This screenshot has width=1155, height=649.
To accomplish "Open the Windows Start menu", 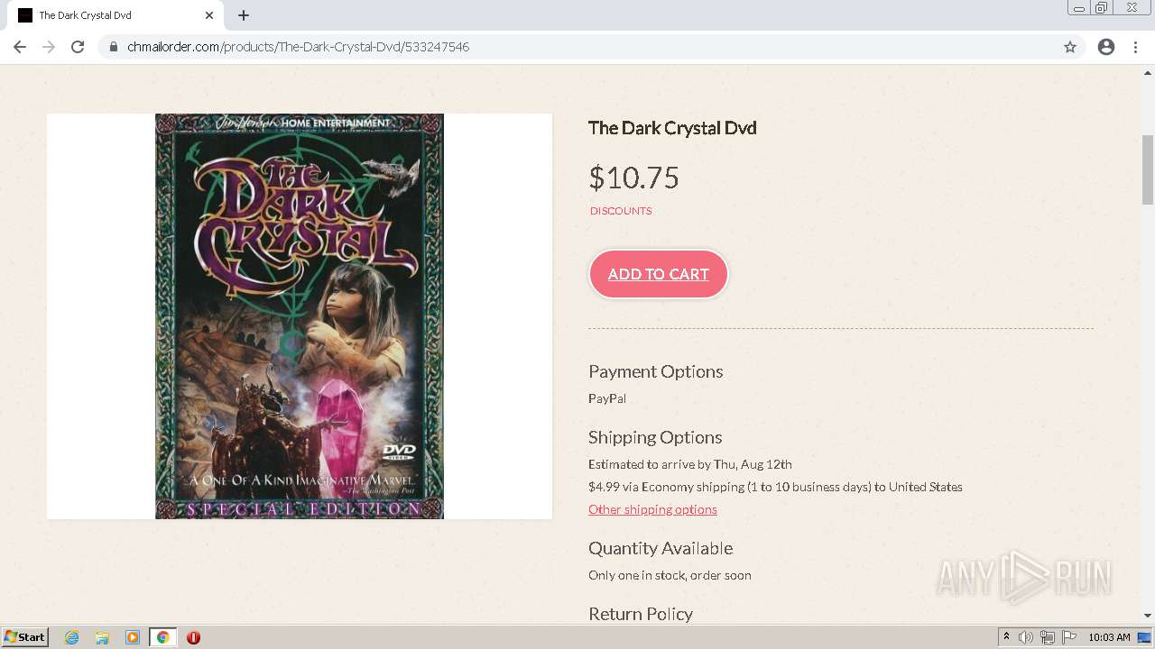I will (x=25, y=637).
